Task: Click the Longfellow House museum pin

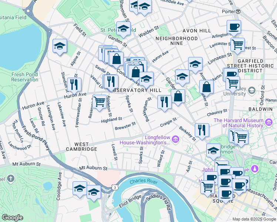Action: tap(176, 139)
